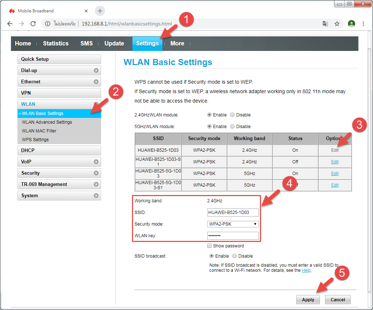Focus the browser address bar URL
This screenshot has width=373, height=310.
pyautogui.click(x=127, y=24)
